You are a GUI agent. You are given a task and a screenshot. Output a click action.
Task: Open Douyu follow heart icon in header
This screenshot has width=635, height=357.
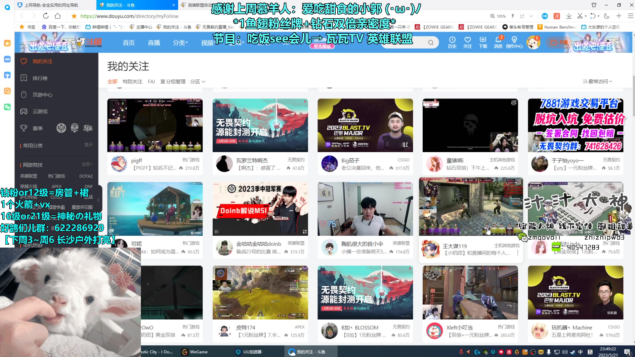coord(467,42)
